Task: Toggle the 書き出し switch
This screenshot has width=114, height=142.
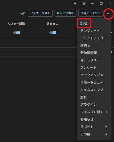Action: tap(53, 33)
